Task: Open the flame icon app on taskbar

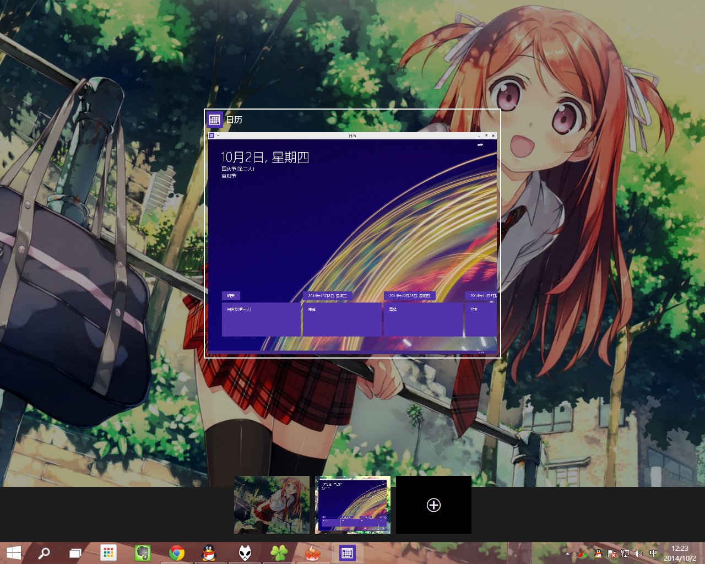Action: pyautogui.click(x=313, y=553)
